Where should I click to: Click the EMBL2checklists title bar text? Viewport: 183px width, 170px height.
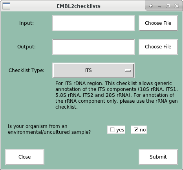79,6
